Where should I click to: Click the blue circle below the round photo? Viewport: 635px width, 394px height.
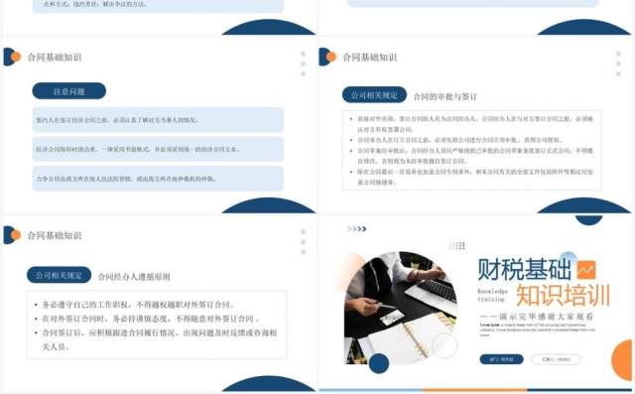pos(379,363)
